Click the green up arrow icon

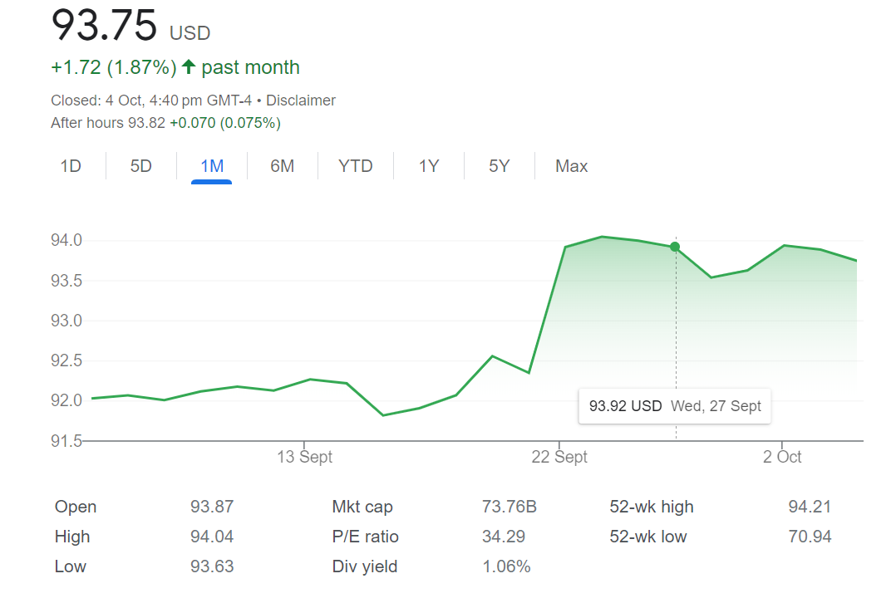click(189, 67)
